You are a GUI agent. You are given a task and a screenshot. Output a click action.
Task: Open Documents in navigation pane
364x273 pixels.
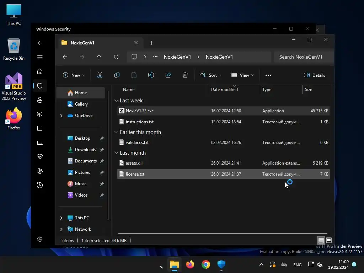pyautogui.click(x=81, y=161)
